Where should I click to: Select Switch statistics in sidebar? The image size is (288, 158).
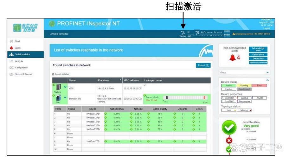pos(26,54)
